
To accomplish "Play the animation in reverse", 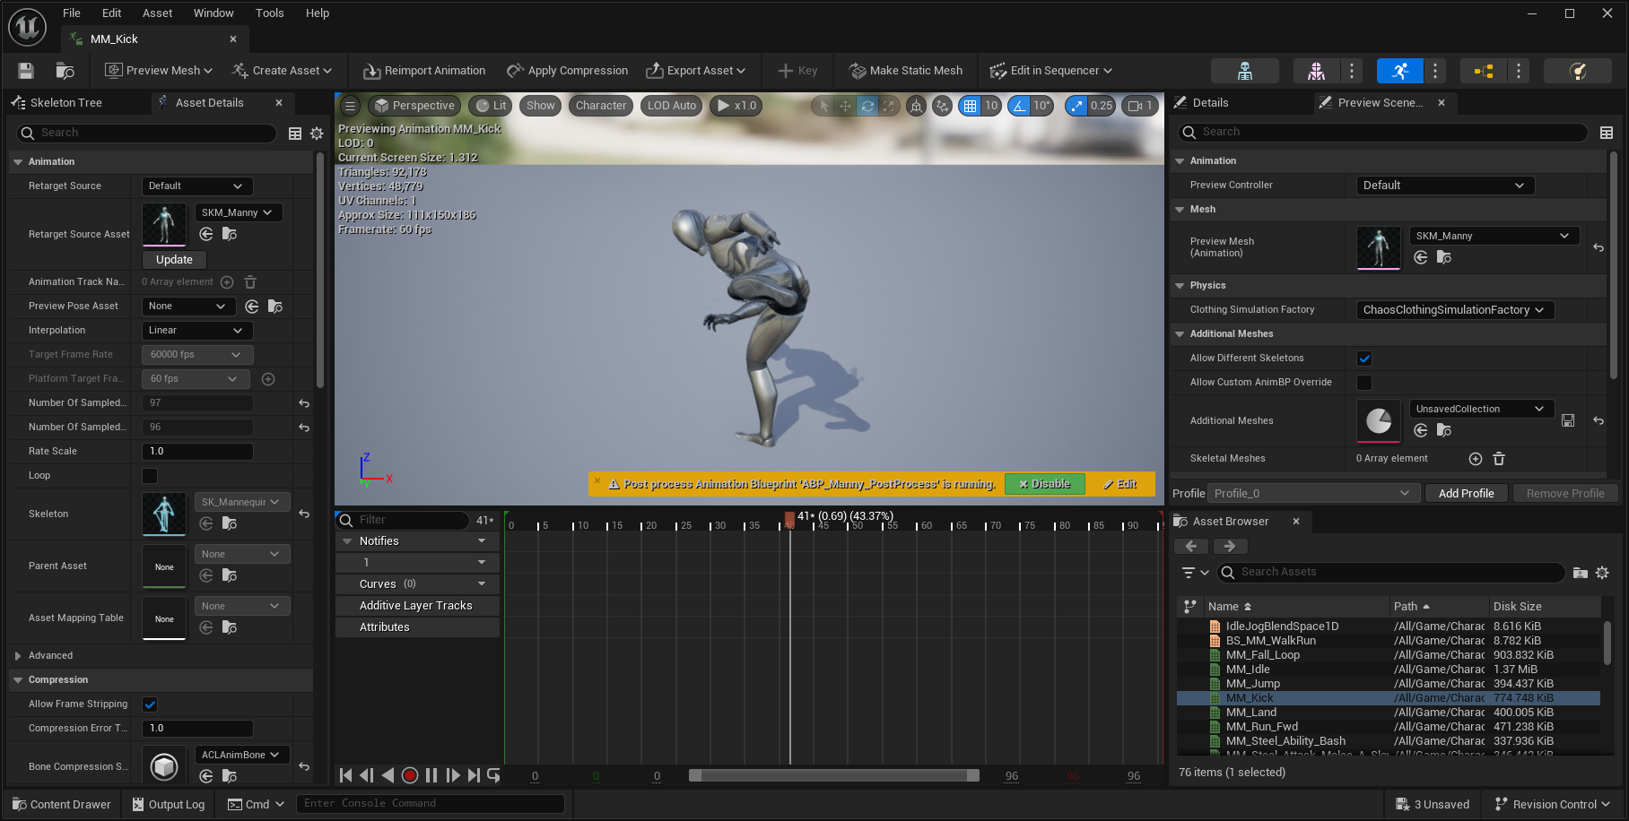I will [388, 775].
